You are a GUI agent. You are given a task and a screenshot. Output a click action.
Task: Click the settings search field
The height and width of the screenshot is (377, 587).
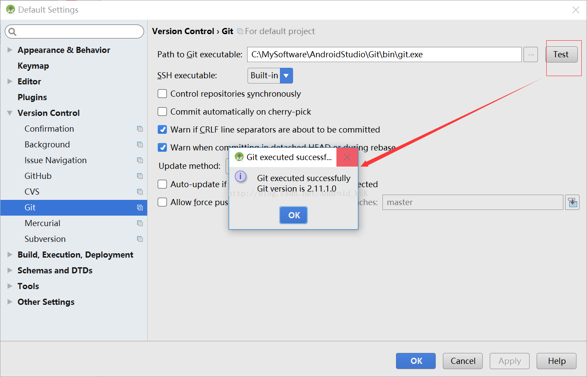tap(74, 31)
